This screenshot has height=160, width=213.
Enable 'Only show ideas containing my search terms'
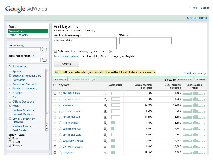click(56, 51)
